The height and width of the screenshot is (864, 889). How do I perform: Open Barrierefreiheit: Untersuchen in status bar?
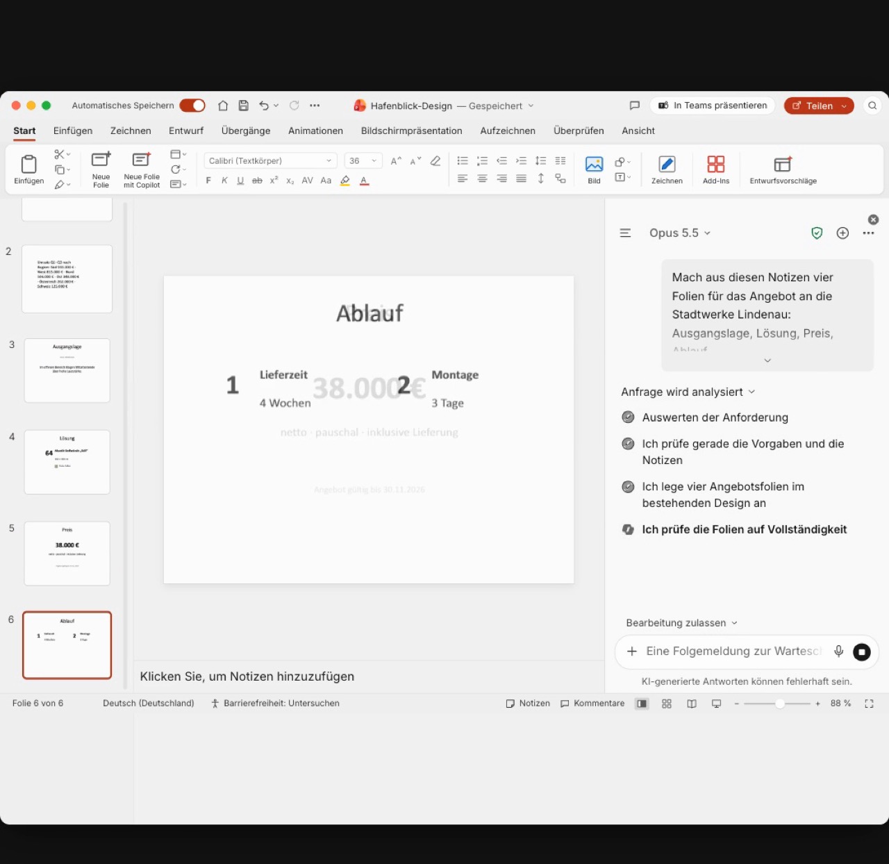[275, 704]
